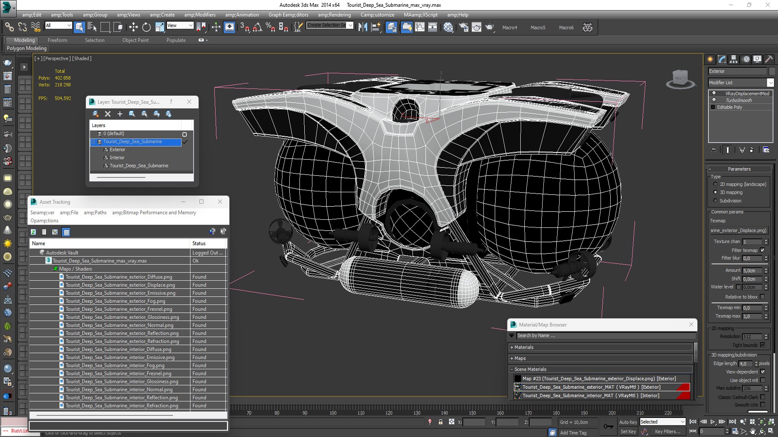
Task: Enable the Relative to bbox checkbox
Action: [762, 297]
